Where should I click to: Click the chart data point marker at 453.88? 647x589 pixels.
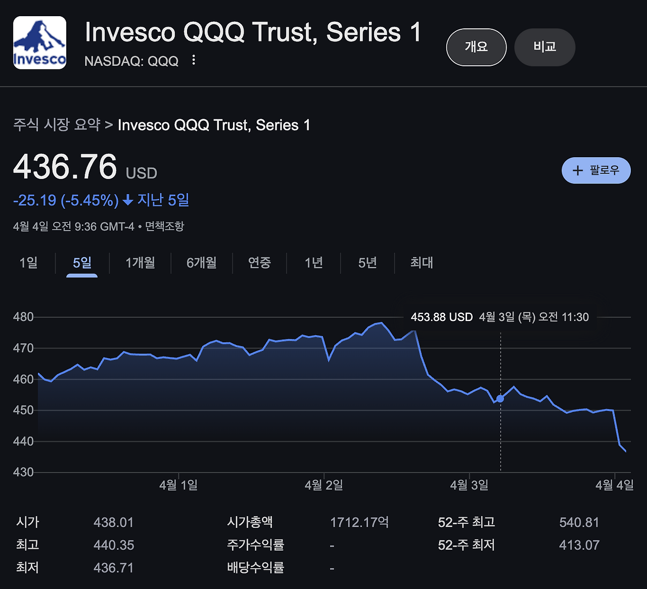click(500, 399)
